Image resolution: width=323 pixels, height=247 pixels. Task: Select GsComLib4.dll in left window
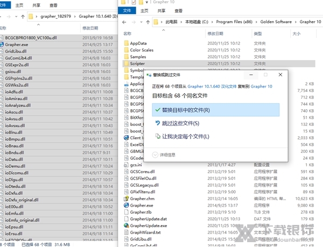tap(18, 58)
